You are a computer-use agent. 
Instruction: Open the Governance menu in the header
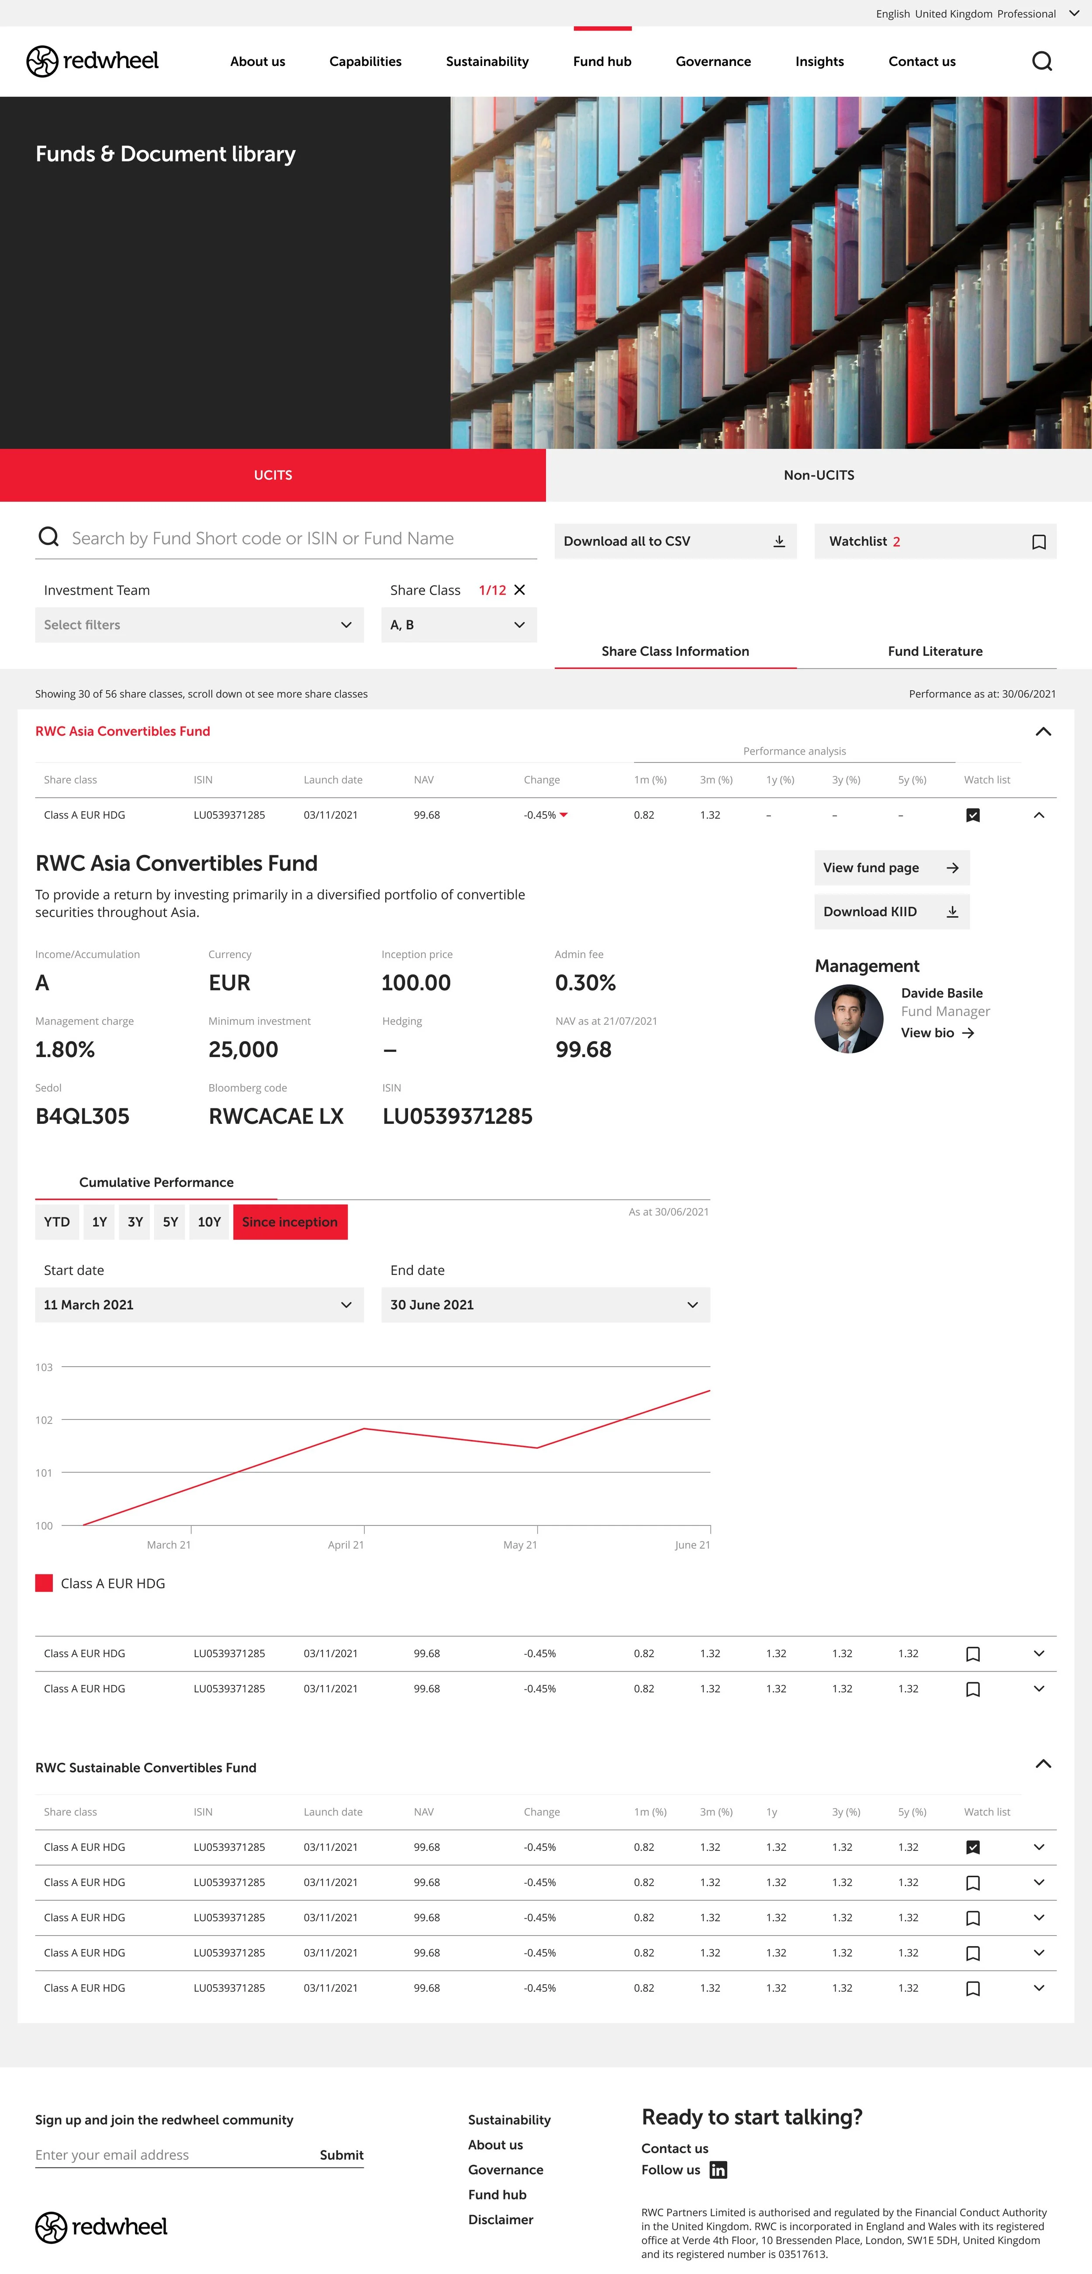coord(713,61)
